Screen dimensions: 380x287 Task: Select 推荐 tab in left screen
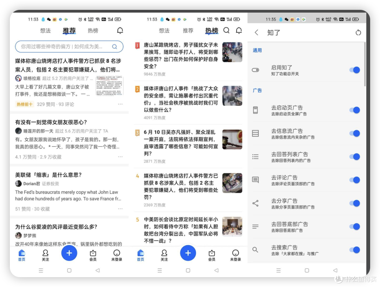69,31
